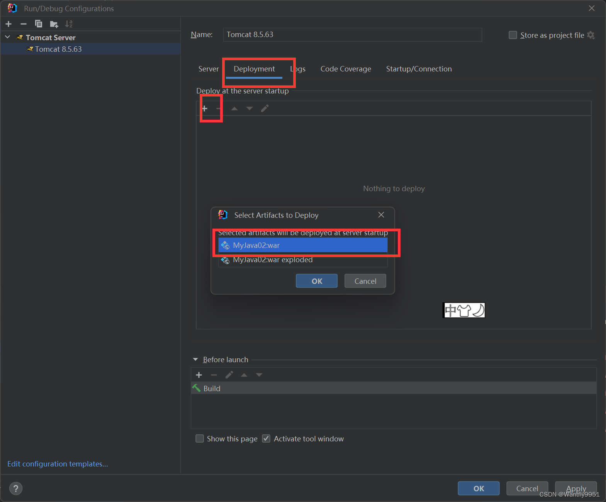Screen dimensions: 606x502
Task: Open the Logs tab
Action: [x=298, y=69]
